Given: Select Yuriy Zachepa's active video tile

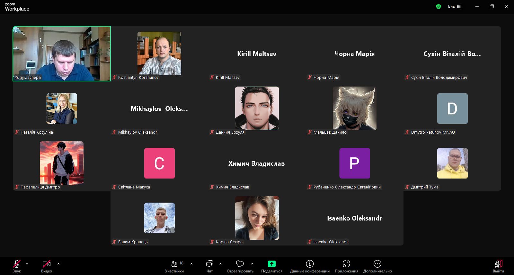Looking at the screenshot, I should click(62, 54).
